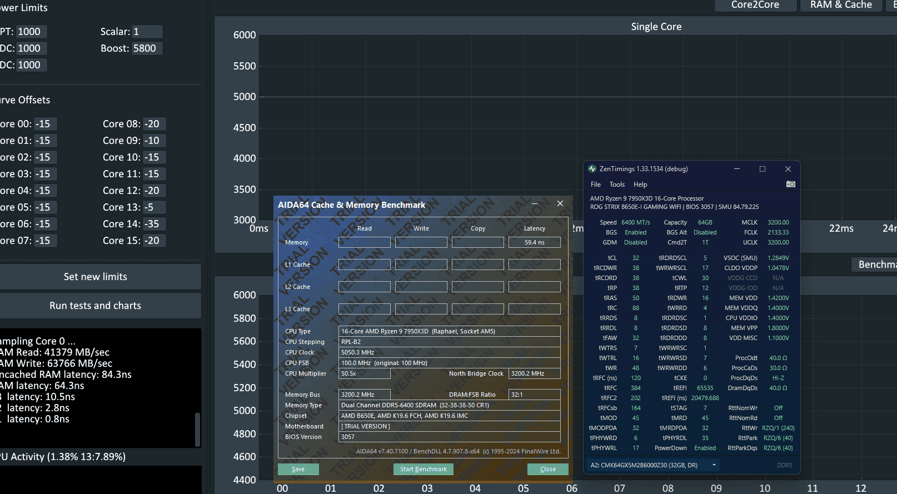Click the scrollbar in the log output panel
897x494 pixels.
point(197,429)
